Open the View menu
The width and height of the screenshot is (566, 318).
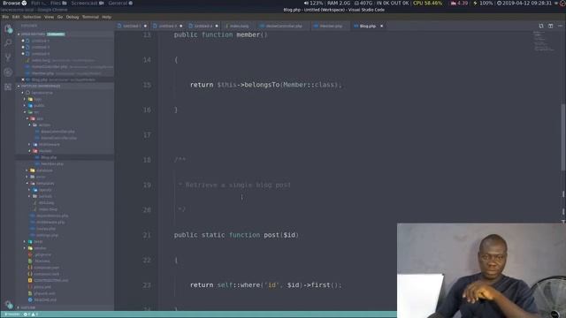tap(49, 17)
